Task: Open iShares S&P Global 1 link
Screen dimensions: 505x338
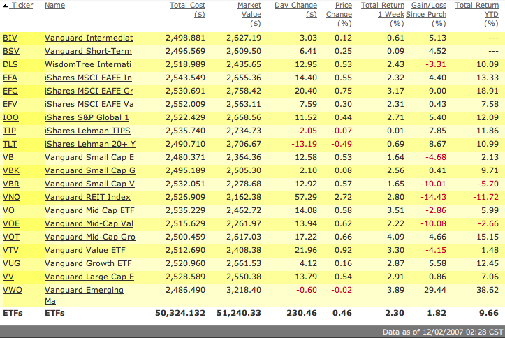Action: [87, 117]
